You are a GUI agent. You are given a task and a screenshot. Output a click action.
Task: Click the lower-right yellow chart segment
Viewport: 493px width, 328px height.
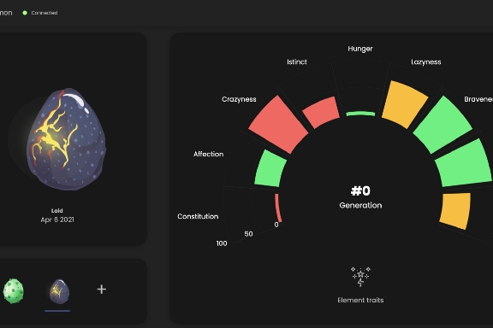tap(455, 211)
